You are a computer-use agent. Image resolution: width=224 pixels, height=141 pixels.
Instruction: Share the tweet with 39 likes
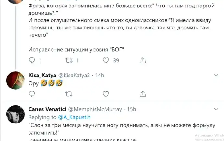(x=142, y=60)
